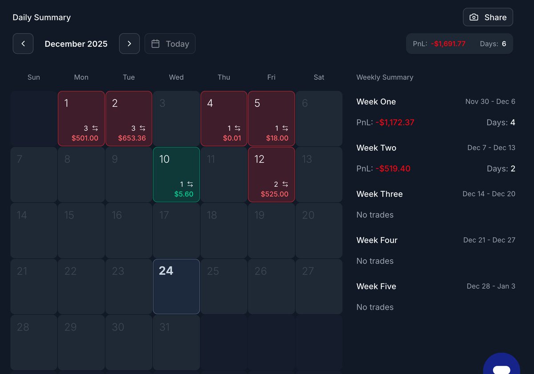The height and width of the screenshot is (374, 534).
Task: Open December 2 trading day
Action: pyautogui.click(x=129, y=119)
